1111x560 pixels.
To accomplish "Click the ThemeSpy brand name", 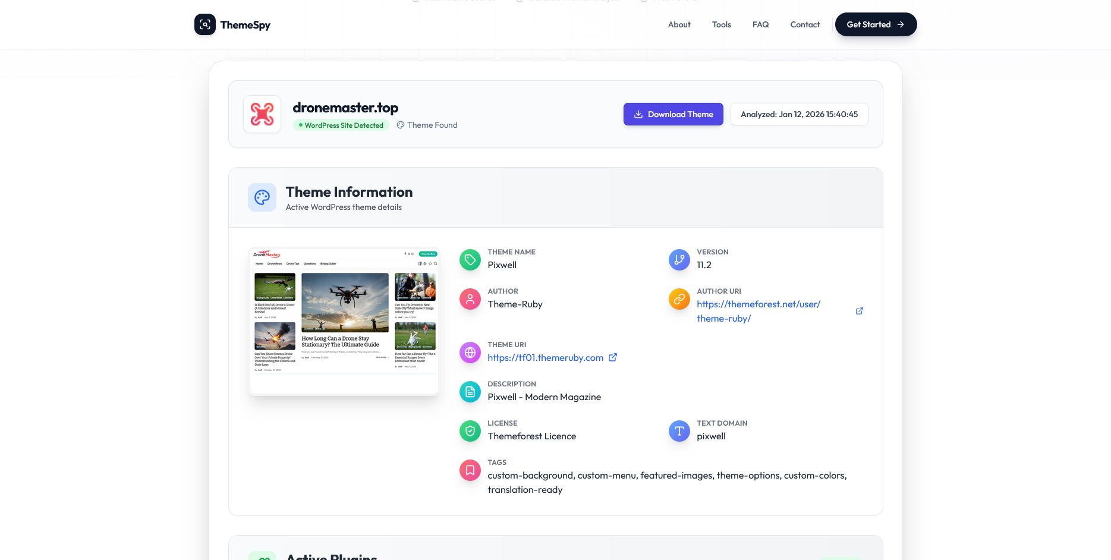I will pos(246,24).
